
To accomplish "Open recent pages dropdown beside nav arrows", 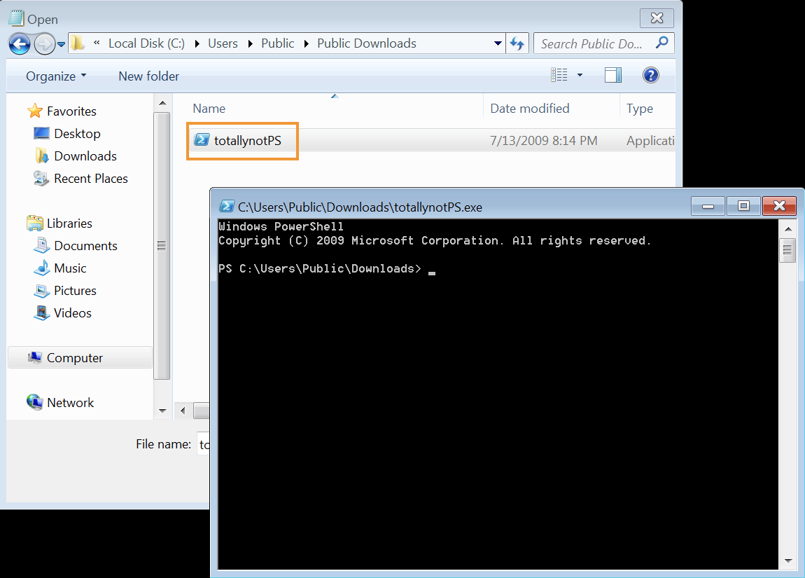I will click(x=61, y=44).
